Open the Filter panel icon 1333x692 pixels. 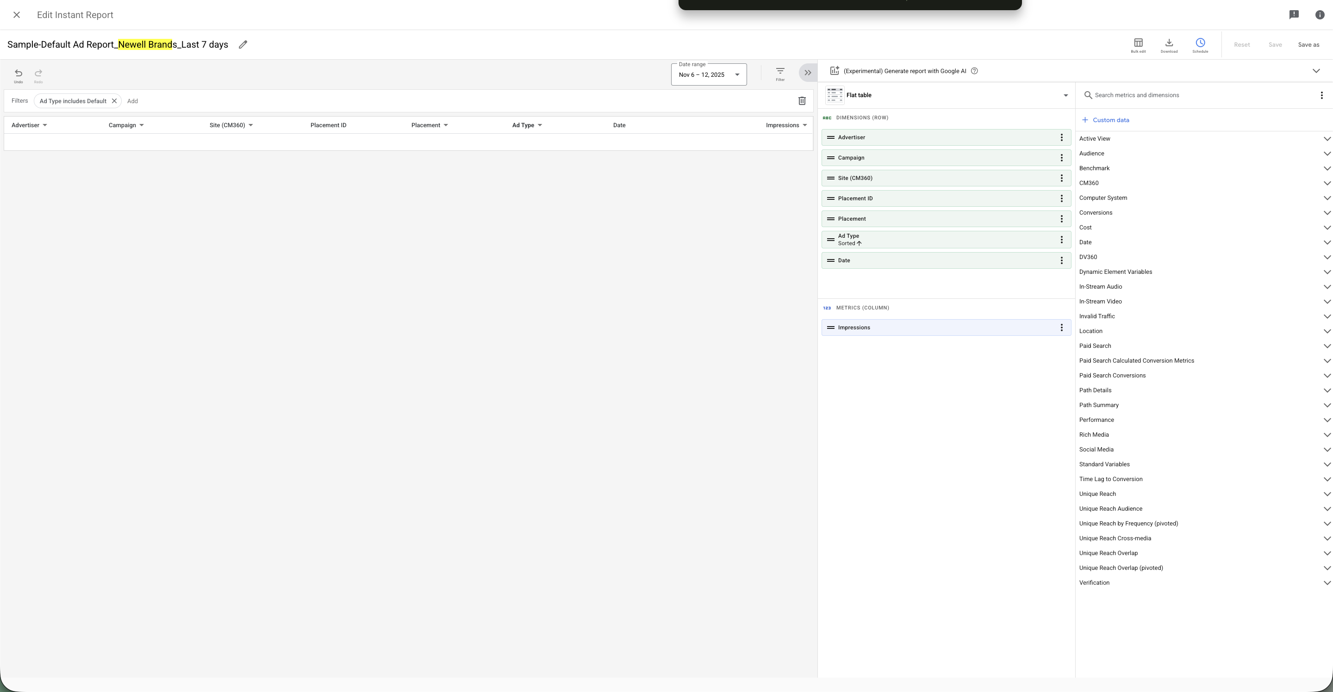coord(780,74)
